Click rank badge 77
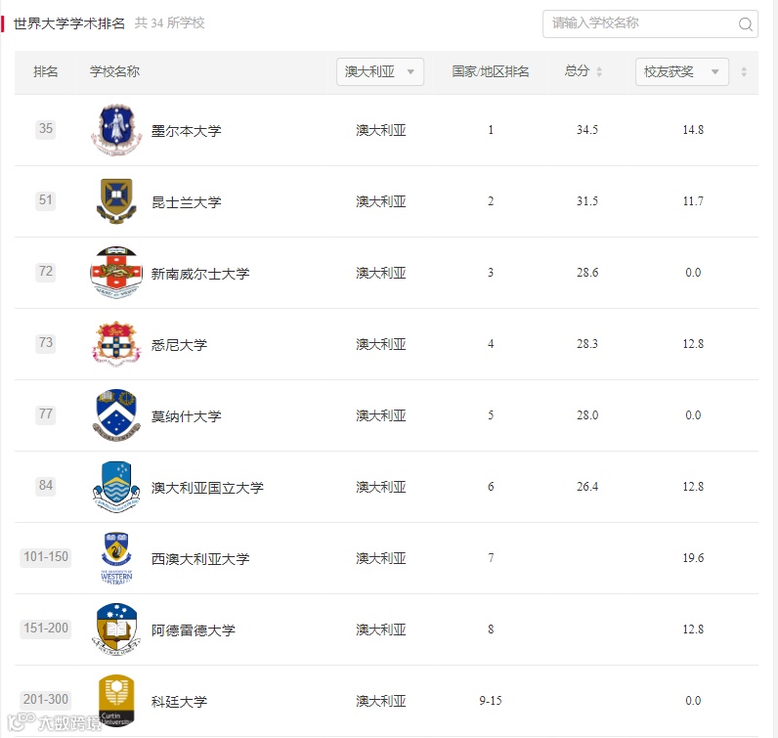The image size is (778, 738). pyautogui.click(x=46, y=413)
